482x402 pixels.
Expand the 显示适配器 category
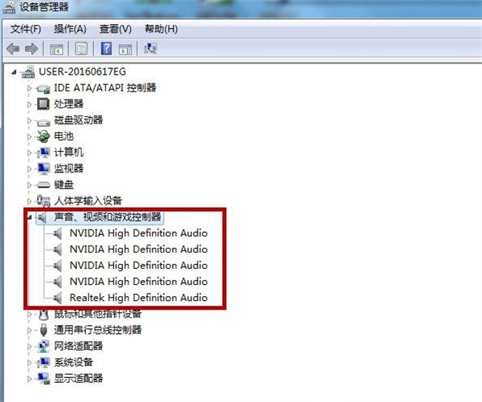pyautogui.click(x=31, y=378)
